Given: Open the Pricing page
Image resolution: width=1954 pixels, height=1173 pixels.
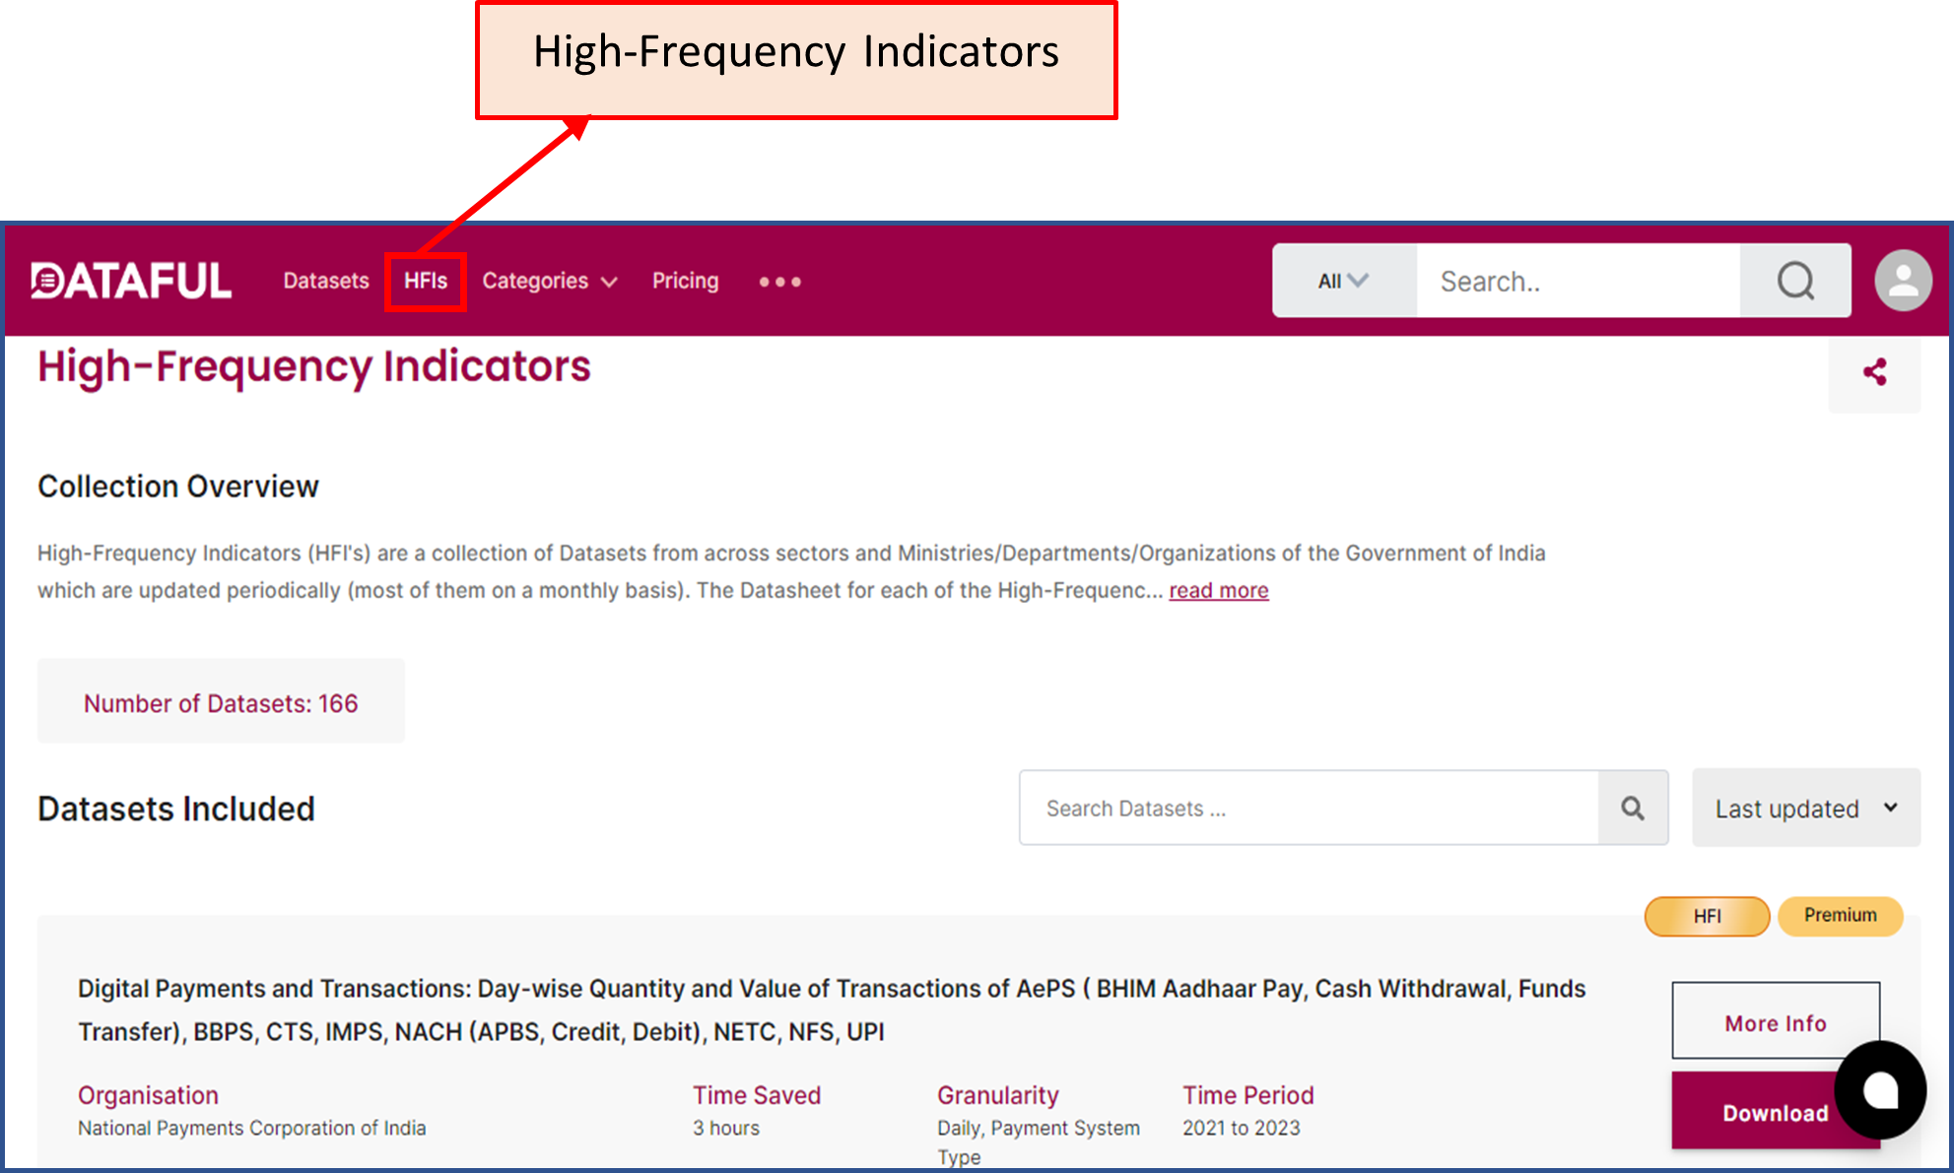Looking at the screenshot, I should tap(685, 281).
